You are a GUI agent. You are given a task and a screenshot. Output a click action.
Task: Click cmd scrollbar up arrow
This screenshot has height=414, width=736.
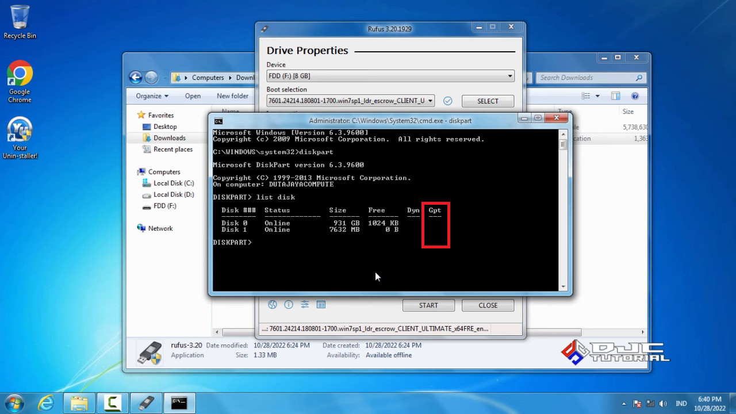point(563,133)
